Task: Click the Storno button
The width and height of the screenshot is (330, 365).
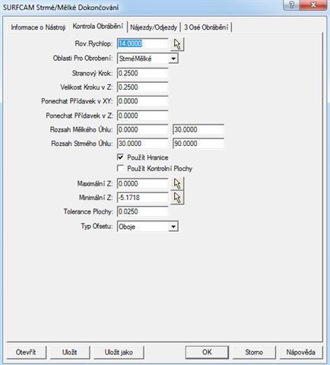Action: 254,352
